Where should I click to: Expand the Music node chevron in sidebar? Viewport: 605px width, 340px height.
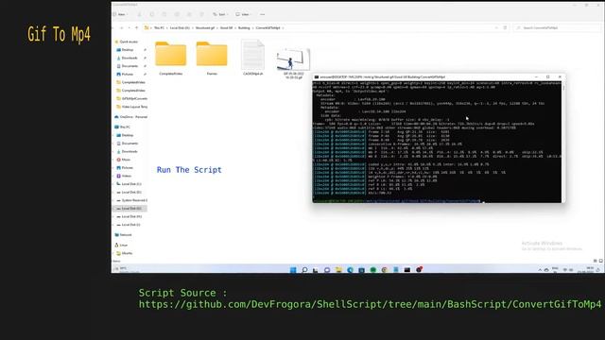(113, 160)
